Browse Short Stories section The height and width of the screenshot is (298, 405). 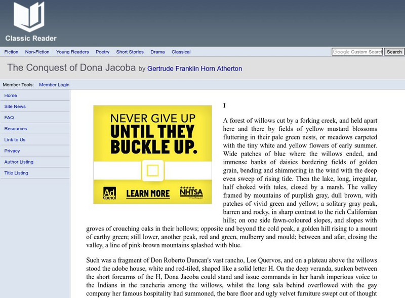tap(130, 52)
